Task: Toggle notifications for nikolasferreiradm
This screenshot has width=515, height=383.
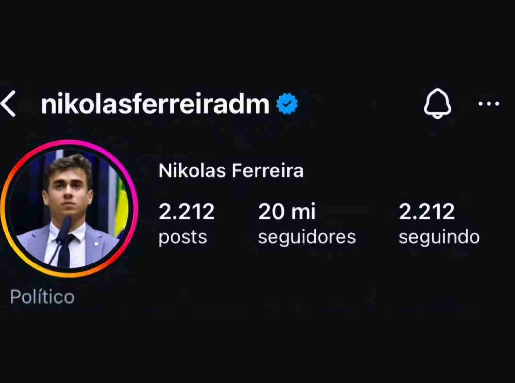Action: [x=438, y=103]
